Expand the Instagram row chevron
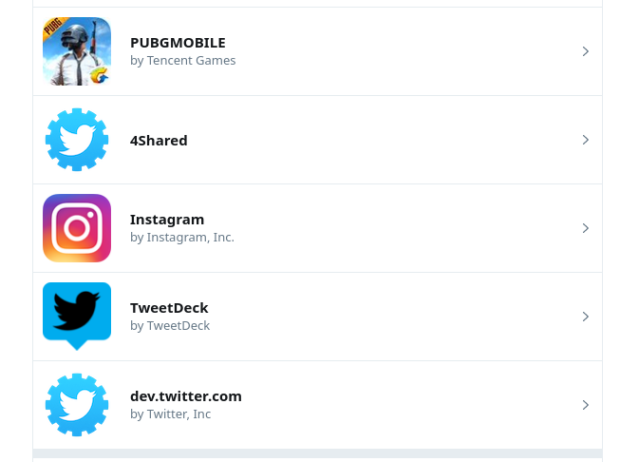The image size is (620, 462). pyautogui.click(x=586, y=228)
